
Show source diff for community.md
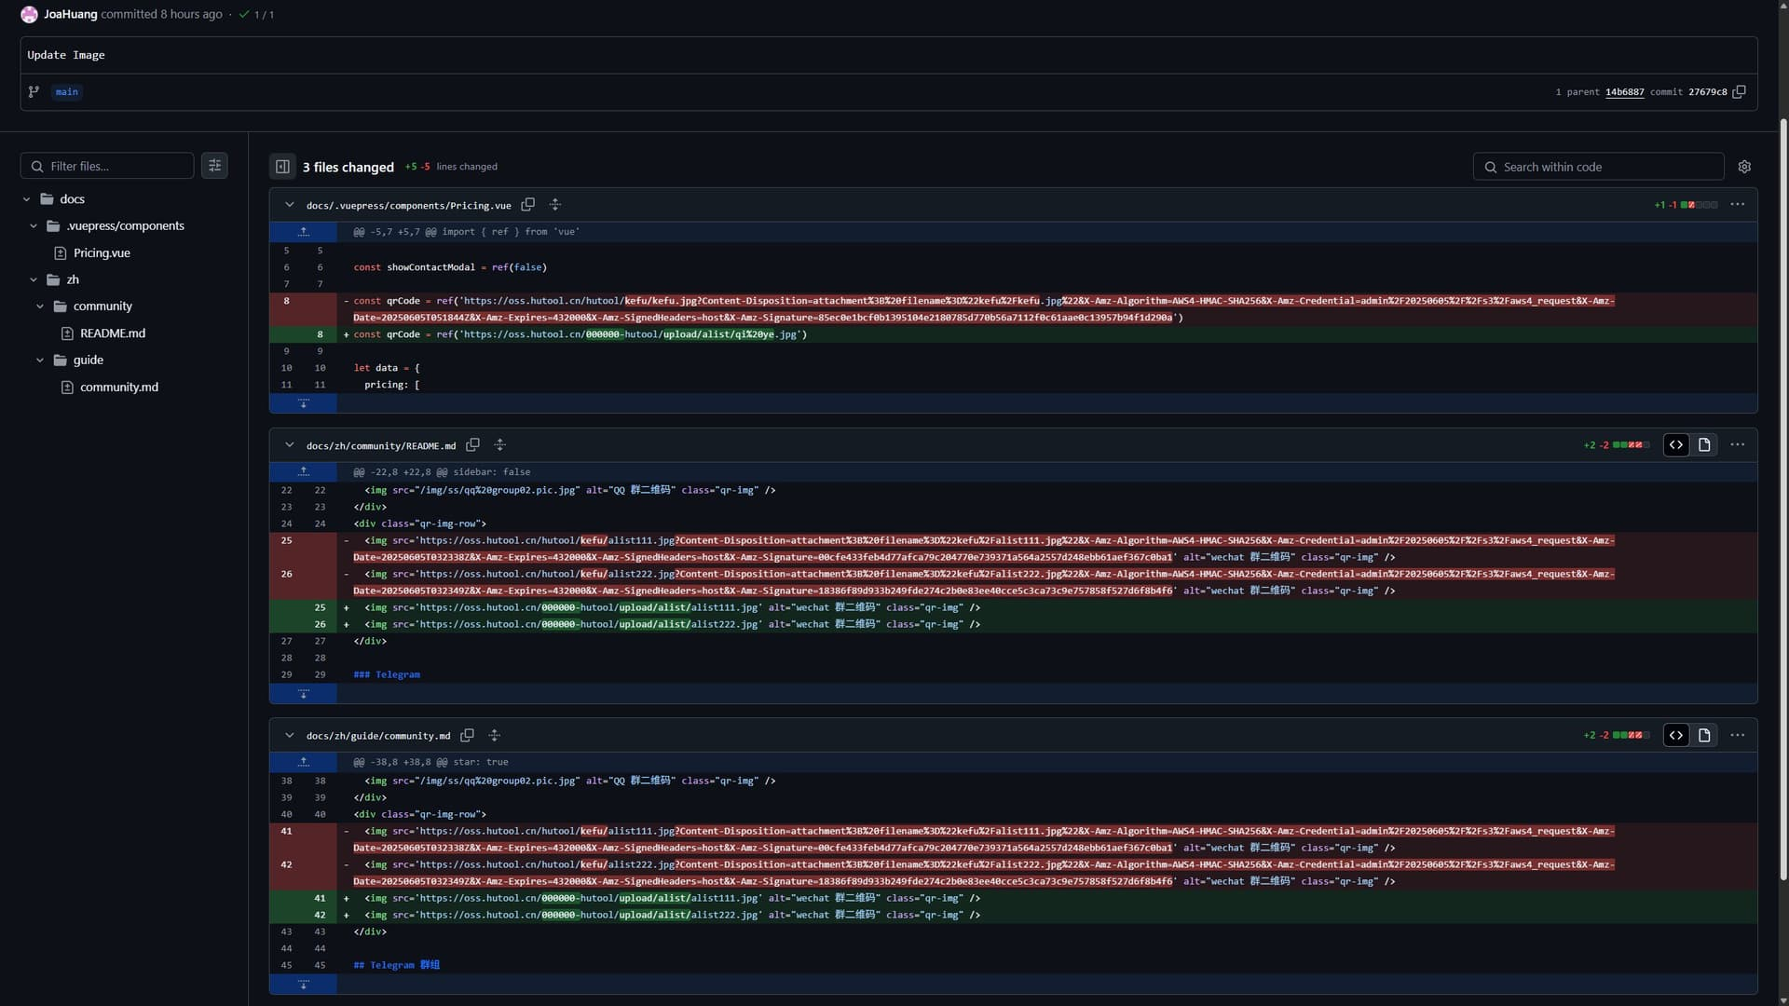[x=1676, y=736]
